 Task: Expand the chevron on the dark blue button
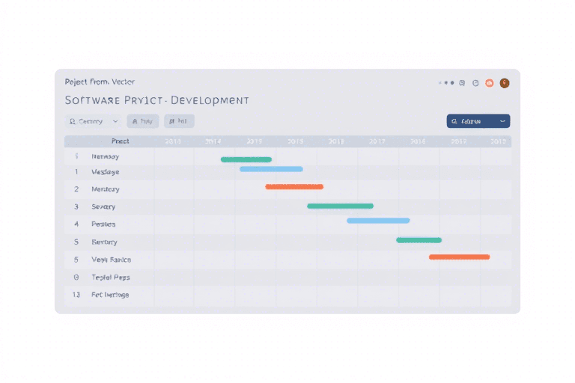pyautogui.click(x=502, y=121)
